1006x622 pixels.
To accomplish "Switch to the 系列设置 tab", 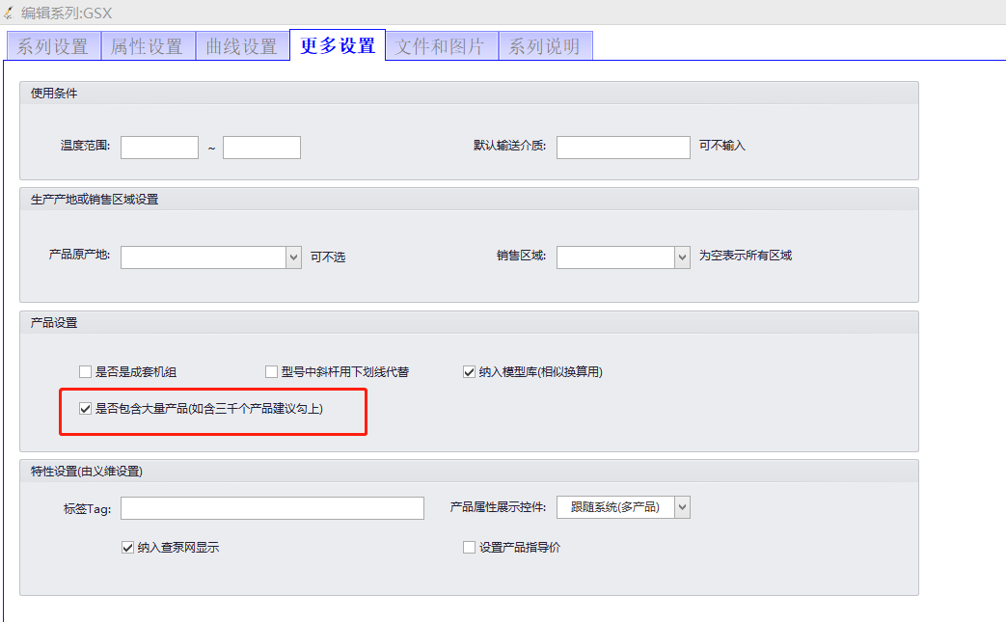I will [x=53, y=46].
